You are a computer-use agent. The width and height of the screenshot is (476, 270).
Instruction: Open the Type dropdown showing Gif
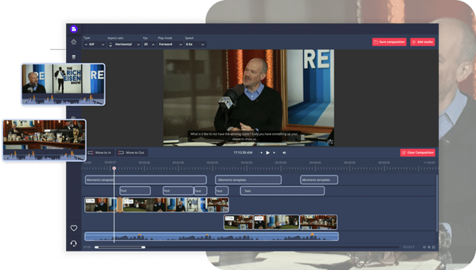tap(95, 44)
